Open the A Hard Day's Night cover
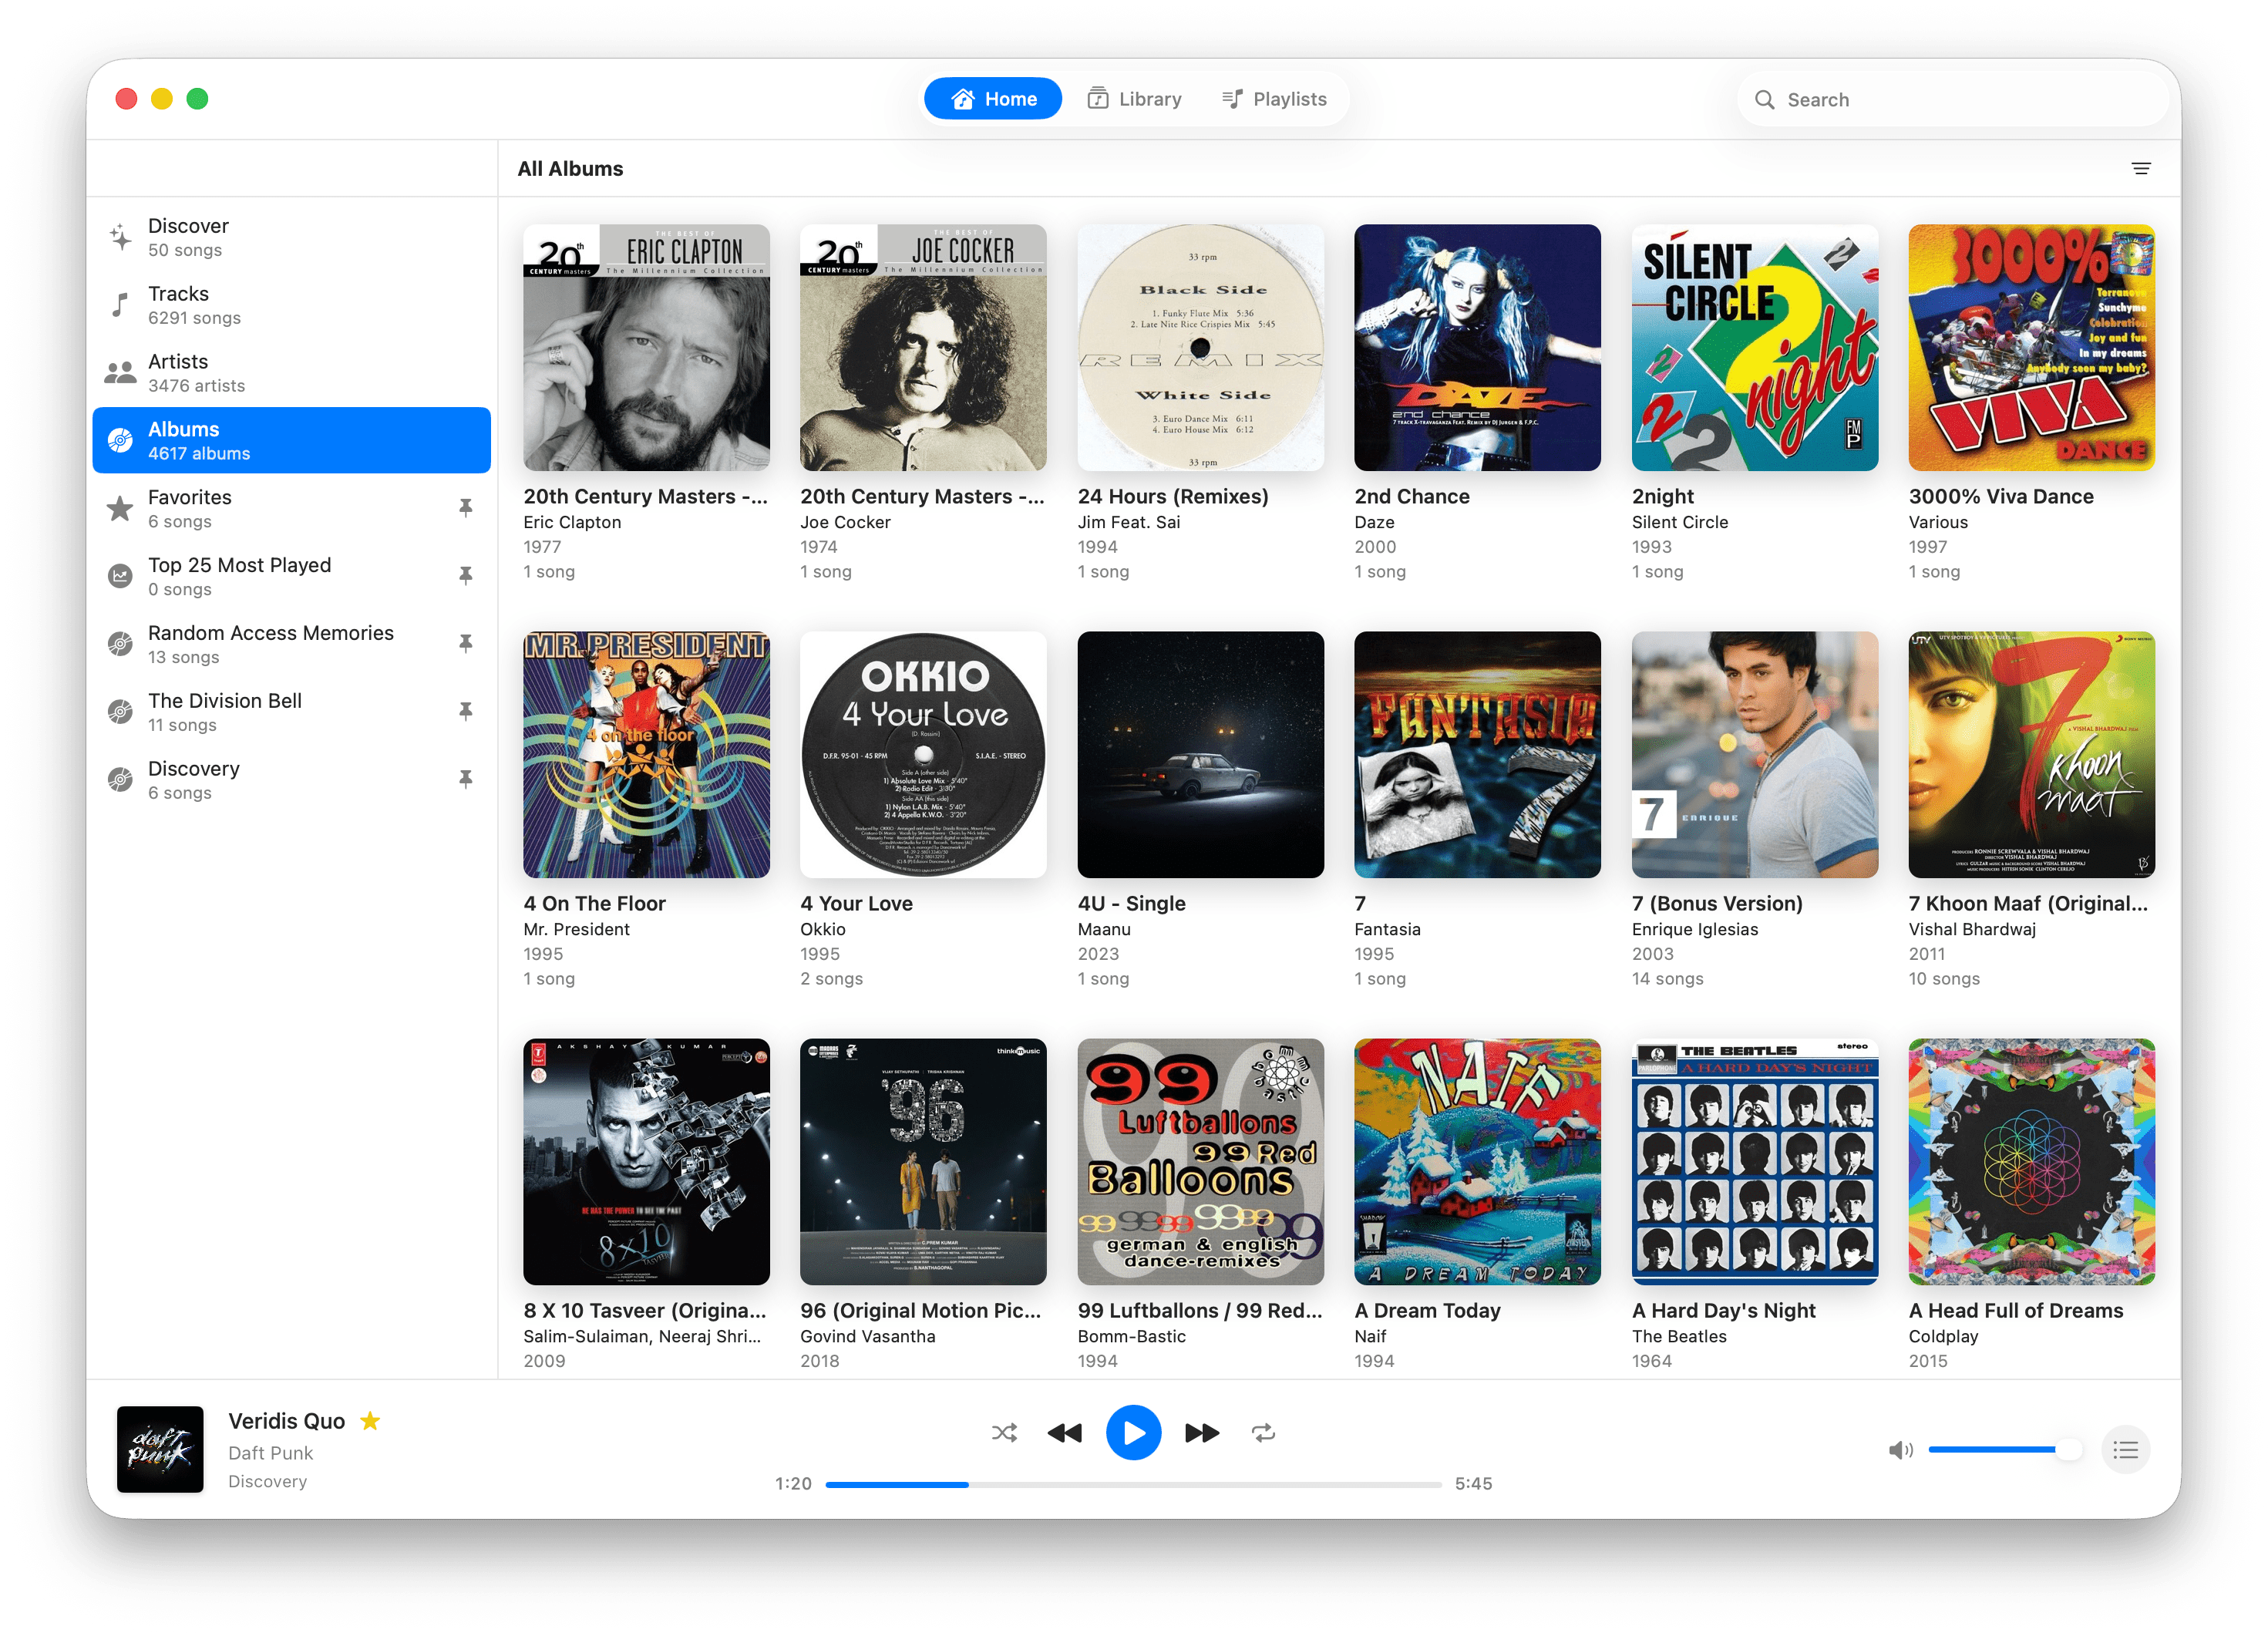This screenshot has width=2268, height=1633. click(1754, 1162)
